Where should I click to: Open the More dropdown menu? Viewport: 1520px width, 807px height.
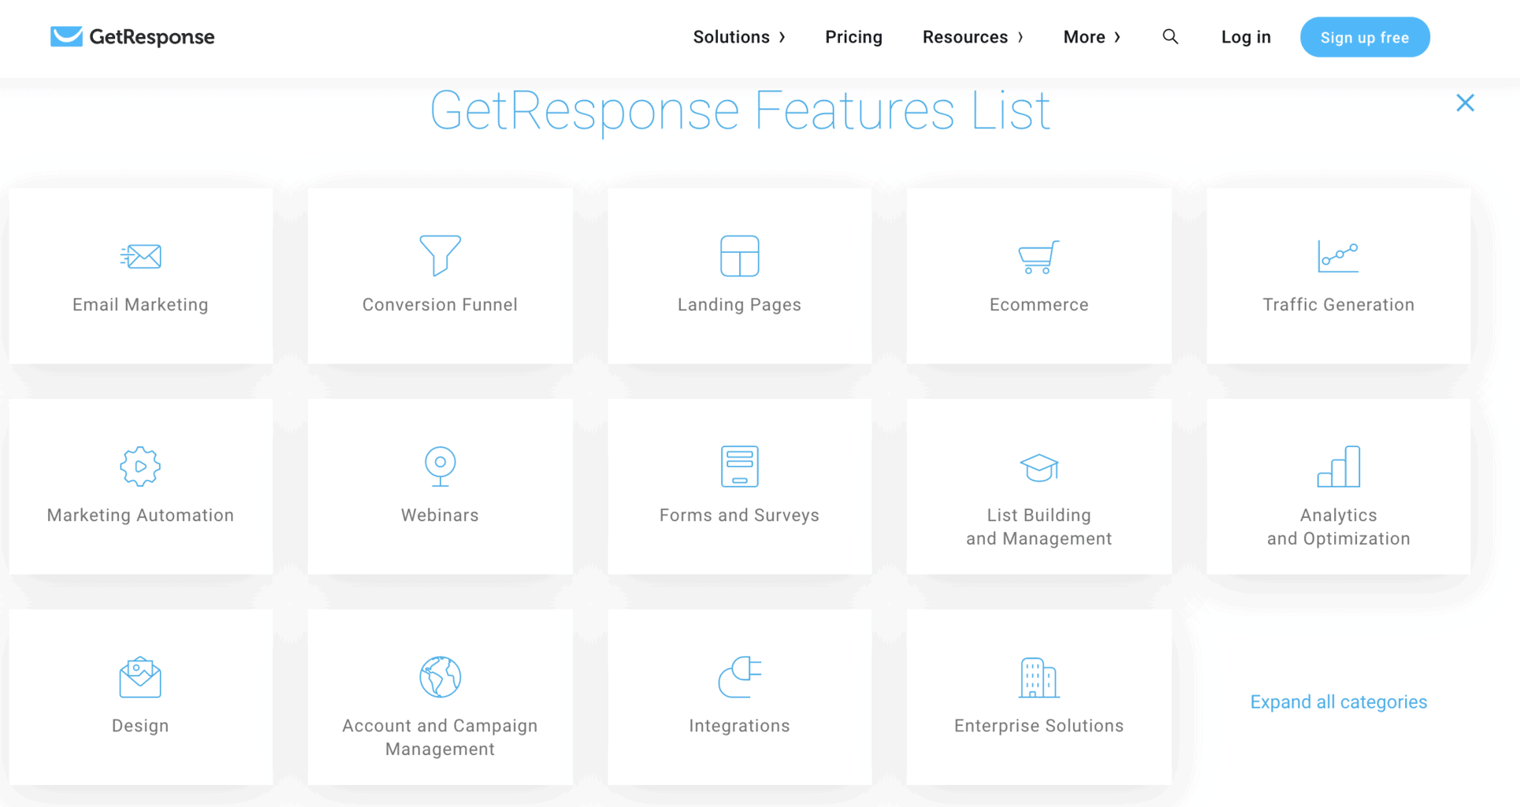point(1091,37)
